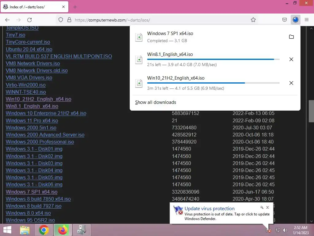This screenshot has height=236, width=314.
Task: Download Ubuntu 20.04 x64.iso link
Action: tap(29, 49)
